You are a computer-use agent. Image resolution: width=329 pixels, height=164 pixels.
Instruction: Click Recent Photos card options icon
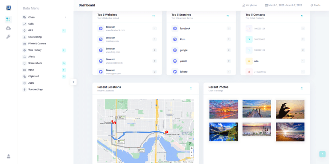pos(302,88)
